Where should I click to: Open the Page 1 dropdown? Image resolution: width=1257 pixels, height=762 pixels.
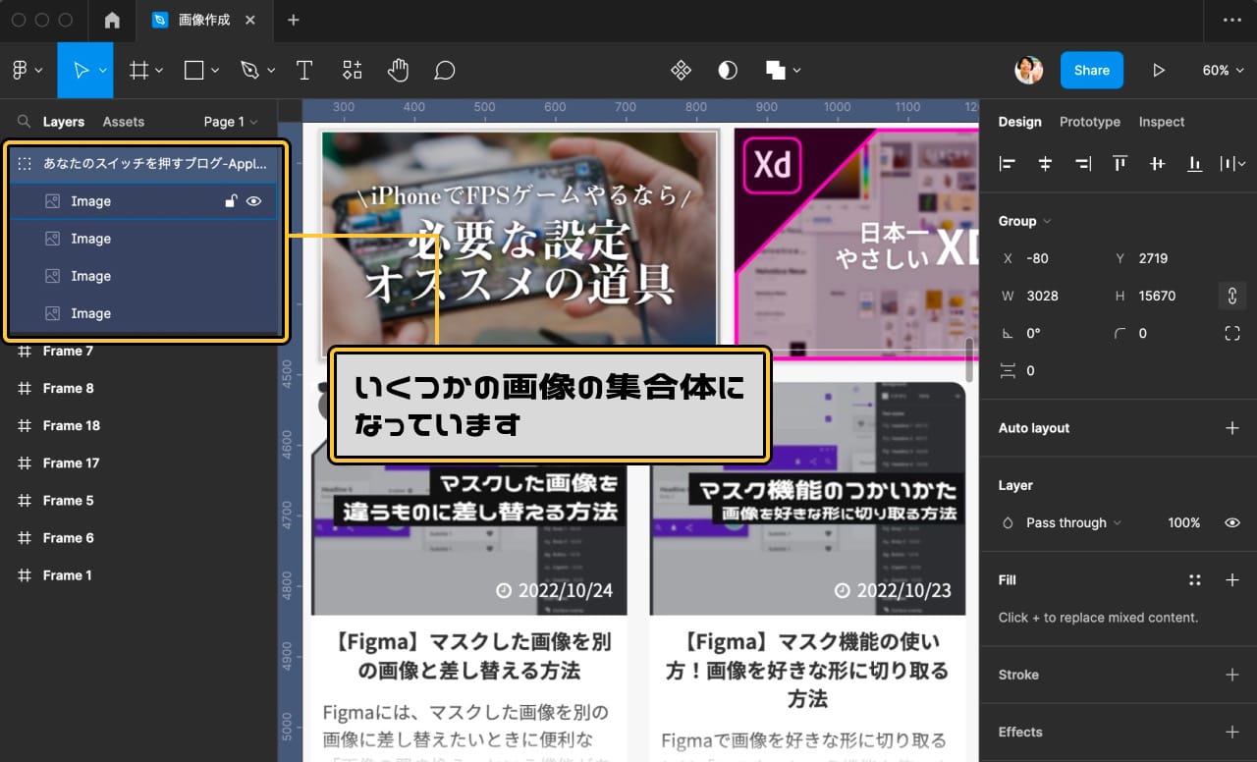231,122
